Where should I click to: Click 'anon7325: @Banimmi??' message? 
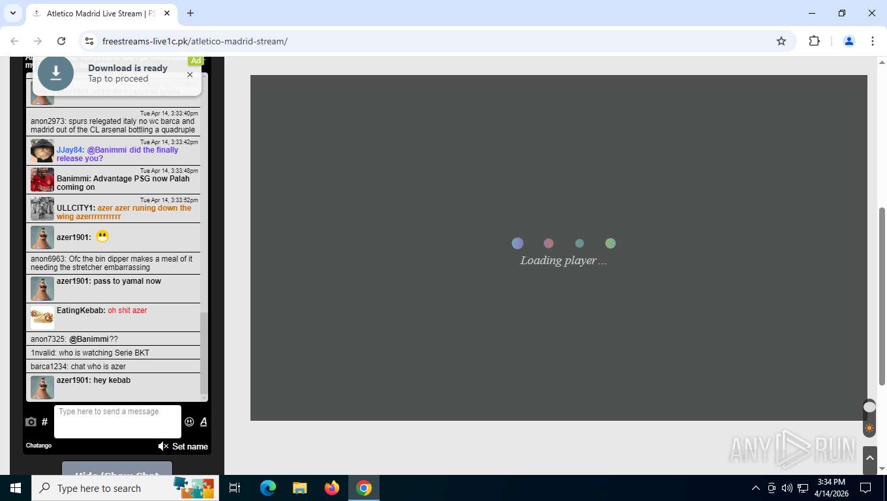[74, 339]
